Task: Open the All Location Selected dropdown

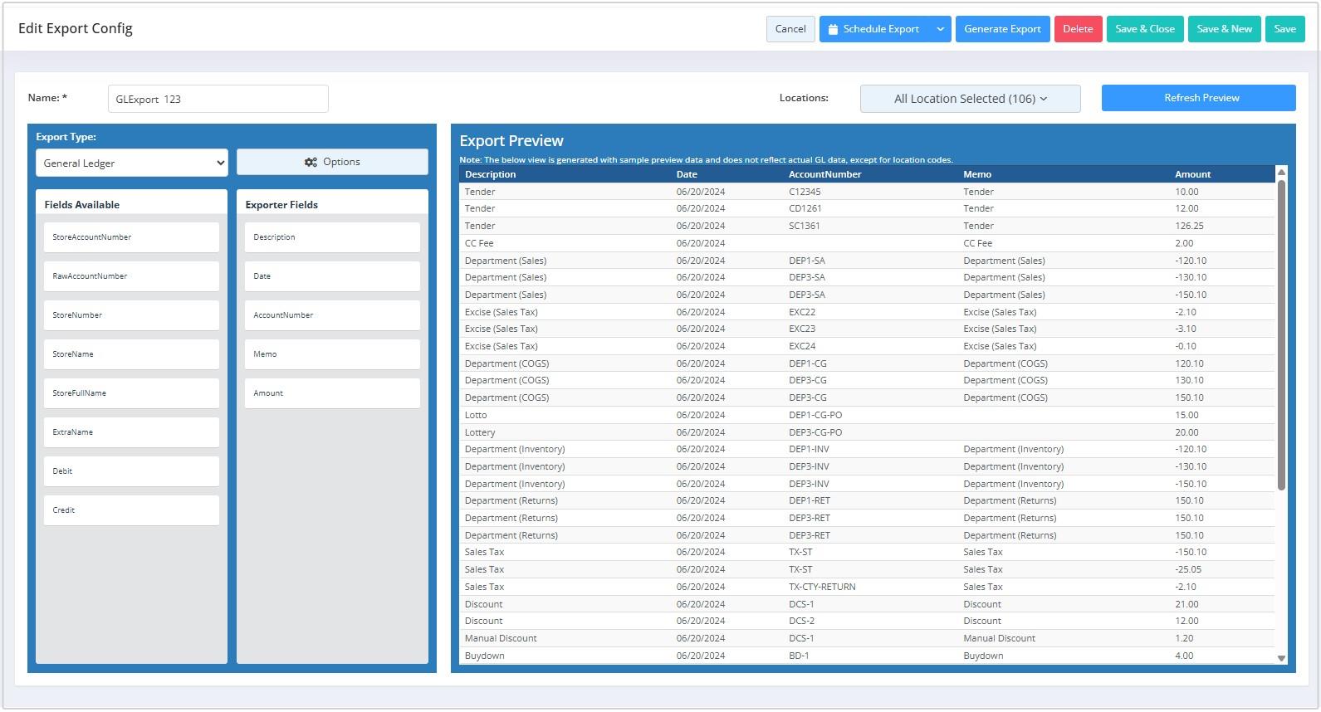Action: pyautogui.click(x=970, y=99)
